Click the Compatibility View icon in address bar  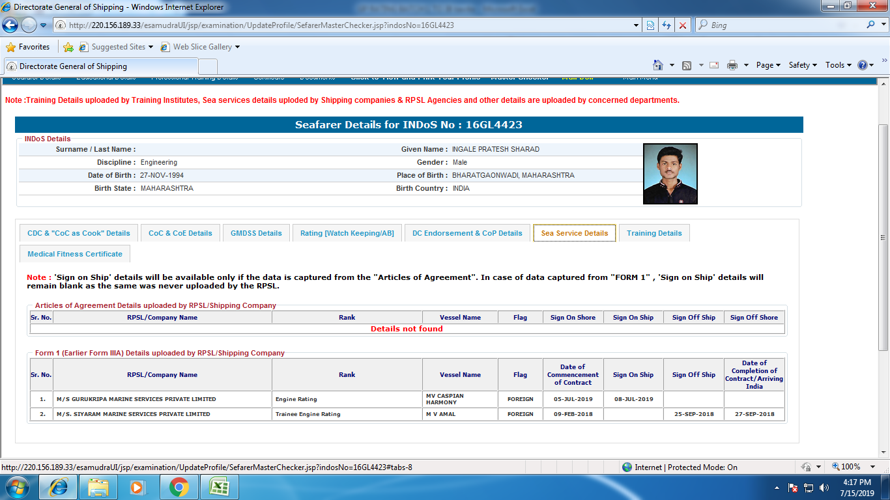point(650,25)
